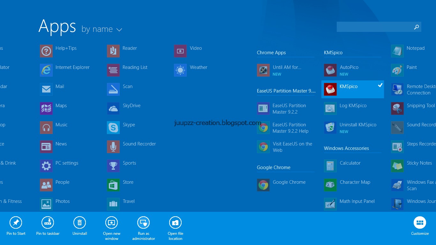Open Windows Fax and Scan icon
Viewport: 436px width, 245px height.
click(x=397, y=185)
